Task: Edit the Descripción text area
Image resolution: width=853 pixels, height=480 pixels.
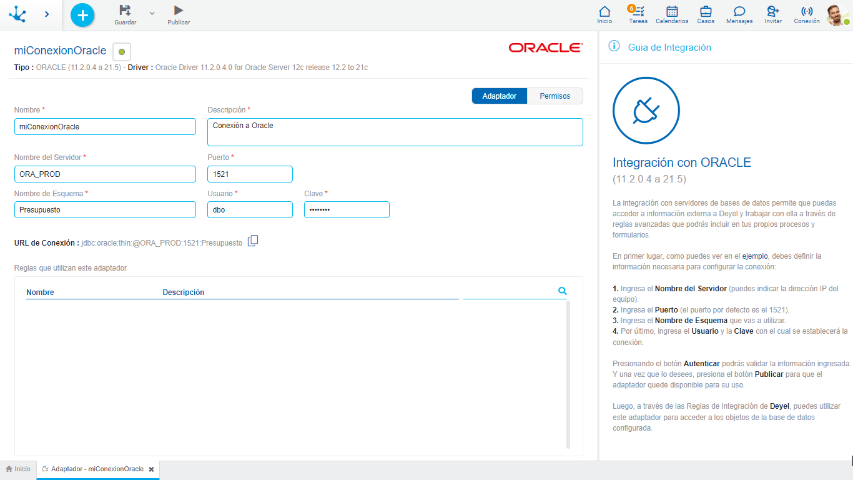Action: tap(395, 132)
